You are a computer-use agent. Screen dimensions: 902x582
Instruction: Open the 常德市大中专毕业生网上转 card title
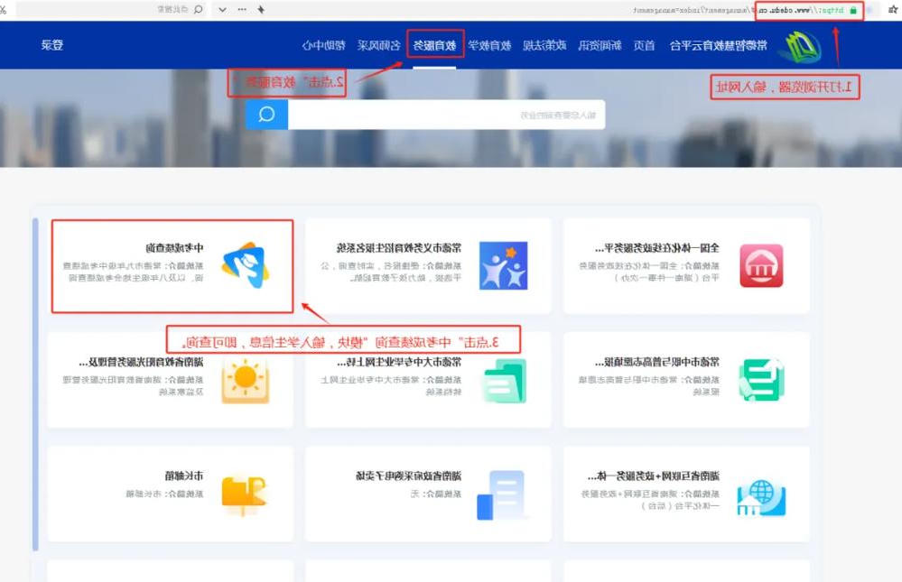pyautogui.click(x=399, y=363)
